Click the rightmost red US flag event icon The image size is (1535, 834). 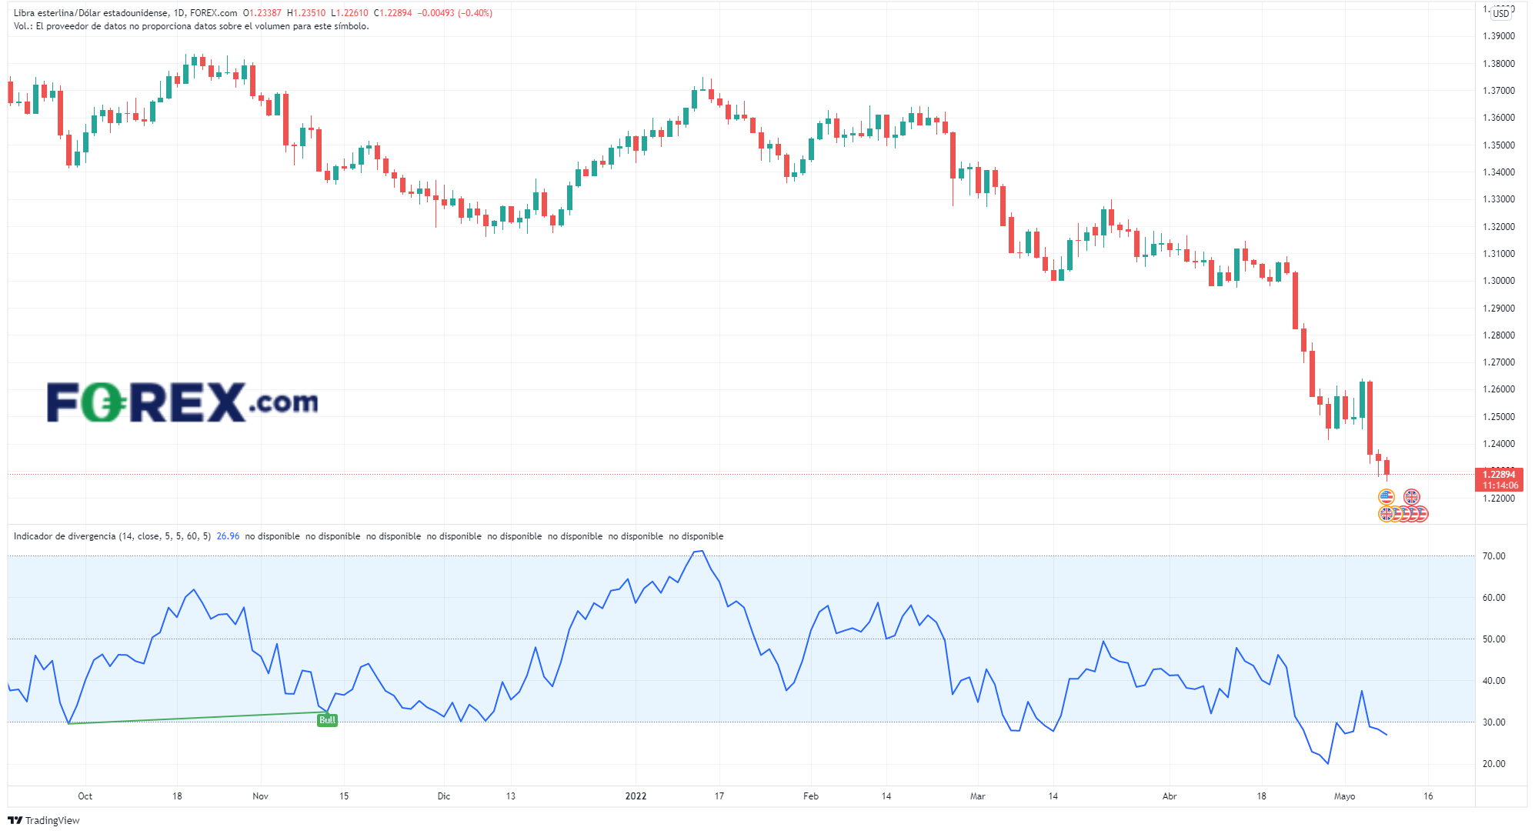click(x=1421, y=514)
